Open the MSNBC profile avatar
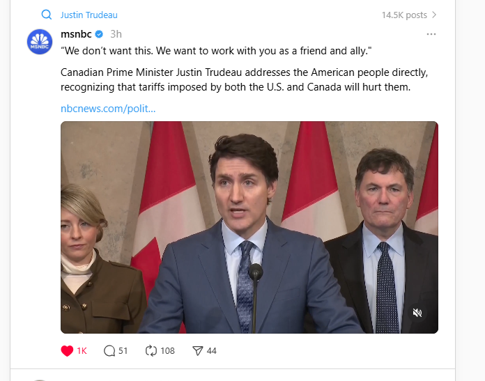 pyautogui.click(x=40, y=42)
